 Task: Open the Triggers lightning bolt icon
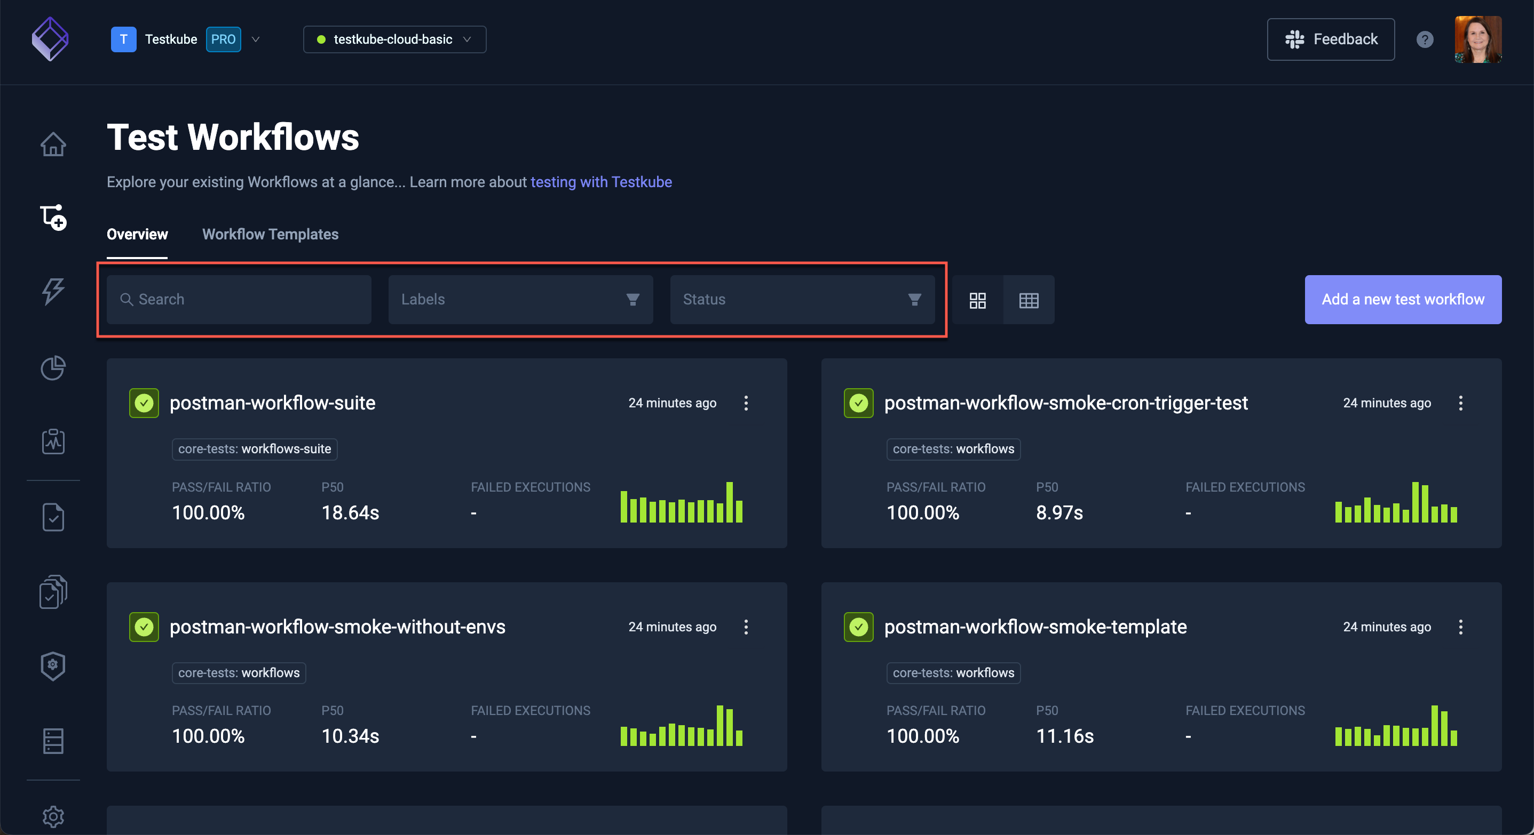53,292
